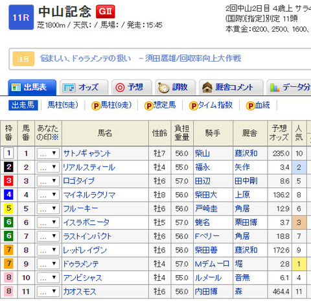Image resolution: width=311 pixels, height=301 pixels.
Task: Open mark dropdown for アンビシャス
Action: pos(48,278)
